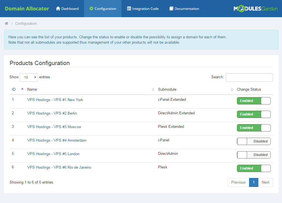This screenshot has width=282, height=203.
Task: Click the Integration Code grid icon
Action: [x=128, y=8]
